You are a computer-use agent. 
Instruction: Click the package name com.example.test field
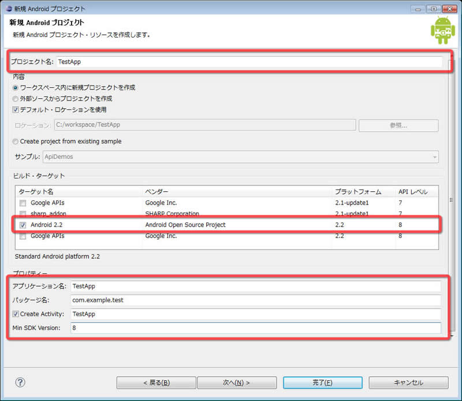coord(256,300)
